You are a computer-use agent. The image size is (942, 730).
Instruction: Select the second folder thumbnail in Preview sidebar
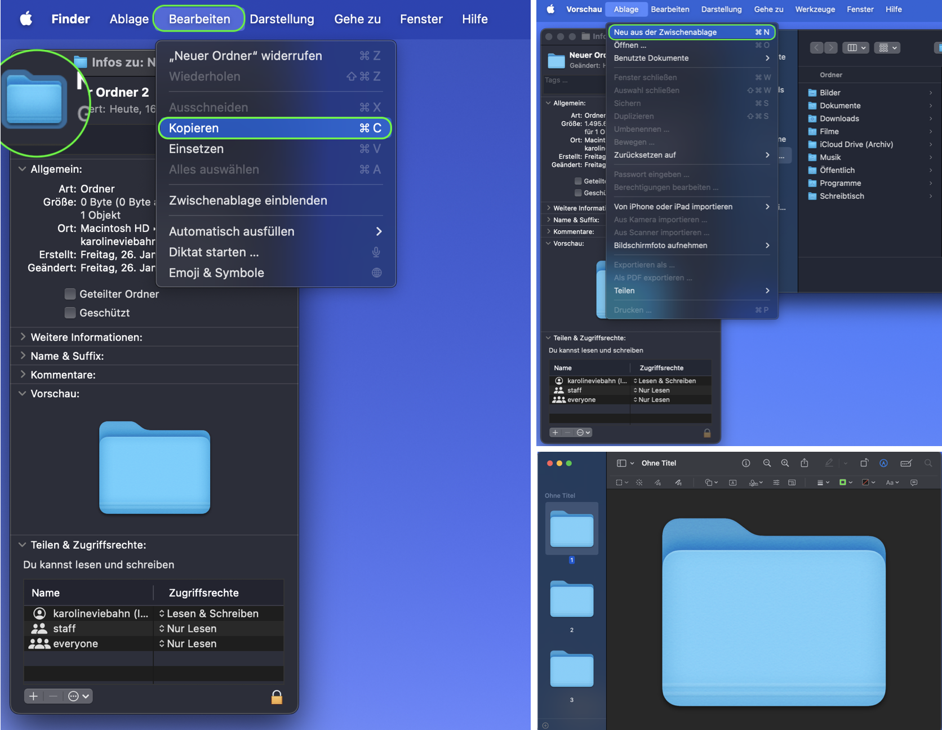(571, 599)
